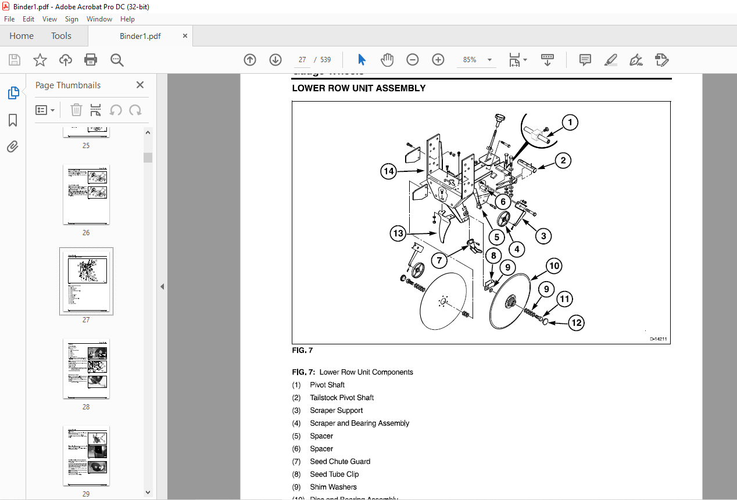Open the Bookmarks panel icon
737x500 pixels.
pos(13,120)
